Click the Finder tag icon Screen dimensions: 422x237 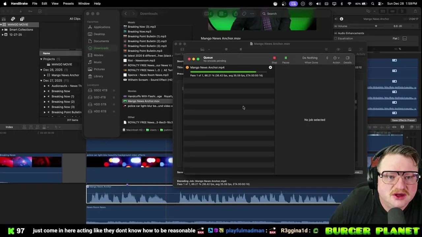click(x=244, y=13)
